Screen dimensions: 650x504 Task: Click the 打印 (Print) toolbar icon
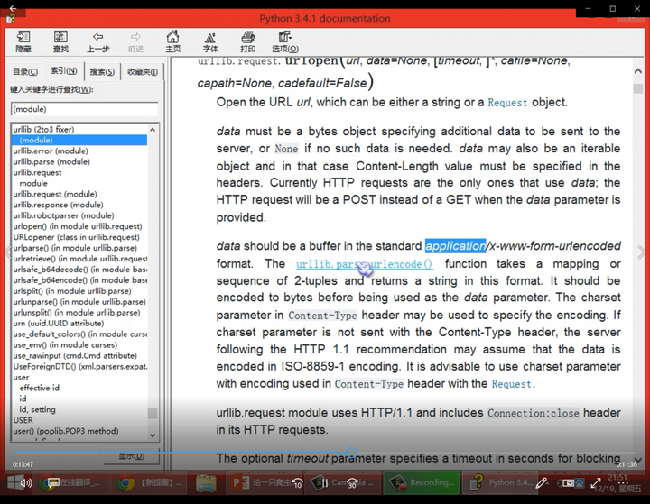click(248, 41)
